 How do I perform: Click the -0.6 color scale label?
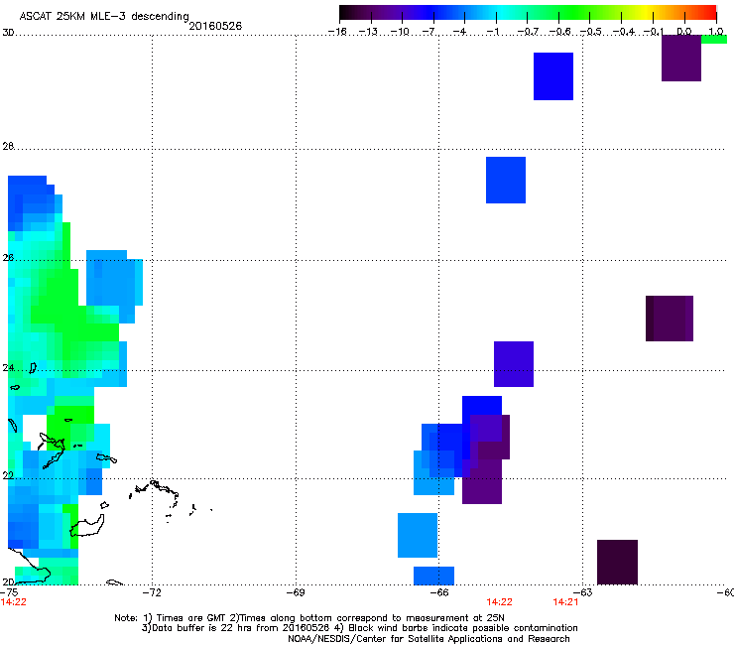pyautogui.click(x=559, y=32)
